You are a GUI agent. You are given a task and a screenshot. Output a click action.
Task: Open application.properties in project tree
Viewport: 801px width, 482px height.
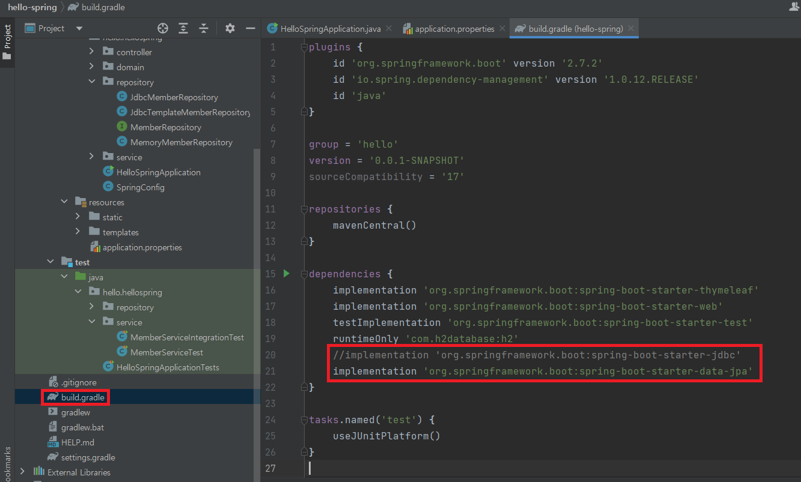(x=142, y=247)
